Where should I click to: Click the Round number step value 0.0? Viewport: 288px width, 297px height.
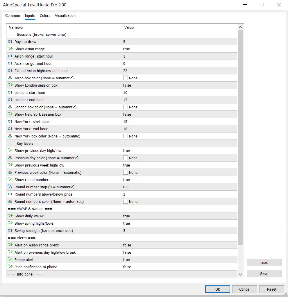180,187
